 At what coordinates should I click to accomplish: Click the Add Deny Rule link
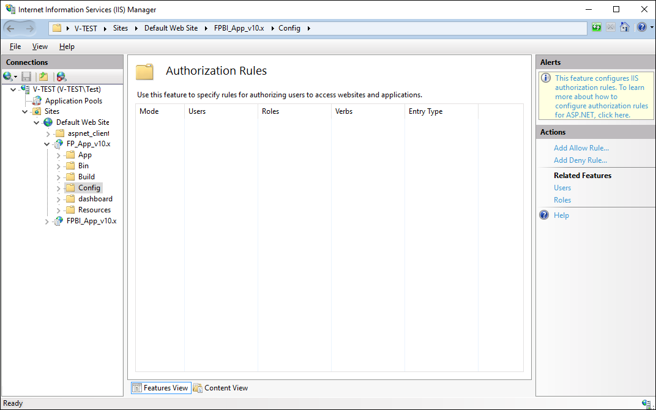pyautogui.click(x=580, y=160)
